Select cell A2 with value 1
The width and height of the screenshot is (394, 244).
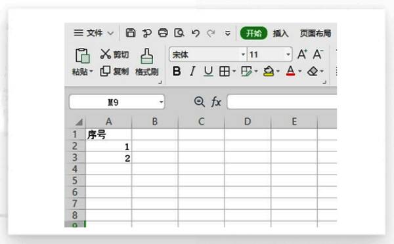(x=108, y=146)
